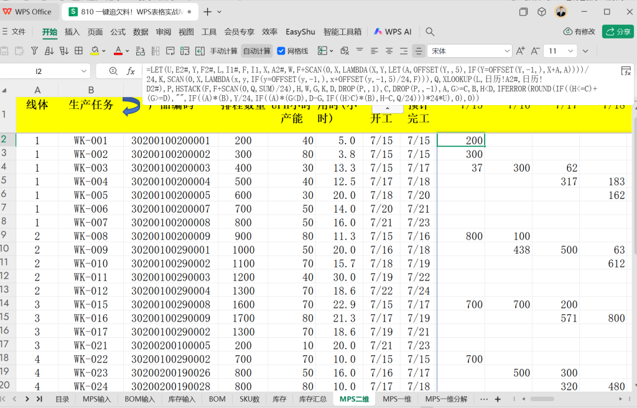Click the sort ascending icon
The width and height of the screenshot is (637, 408).
tap(49, 51)
